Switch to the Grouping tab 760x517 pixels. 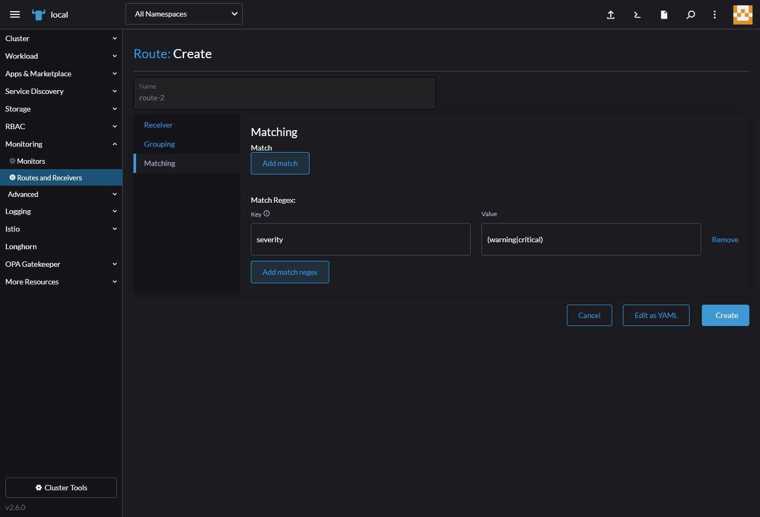tap(187, 144)
